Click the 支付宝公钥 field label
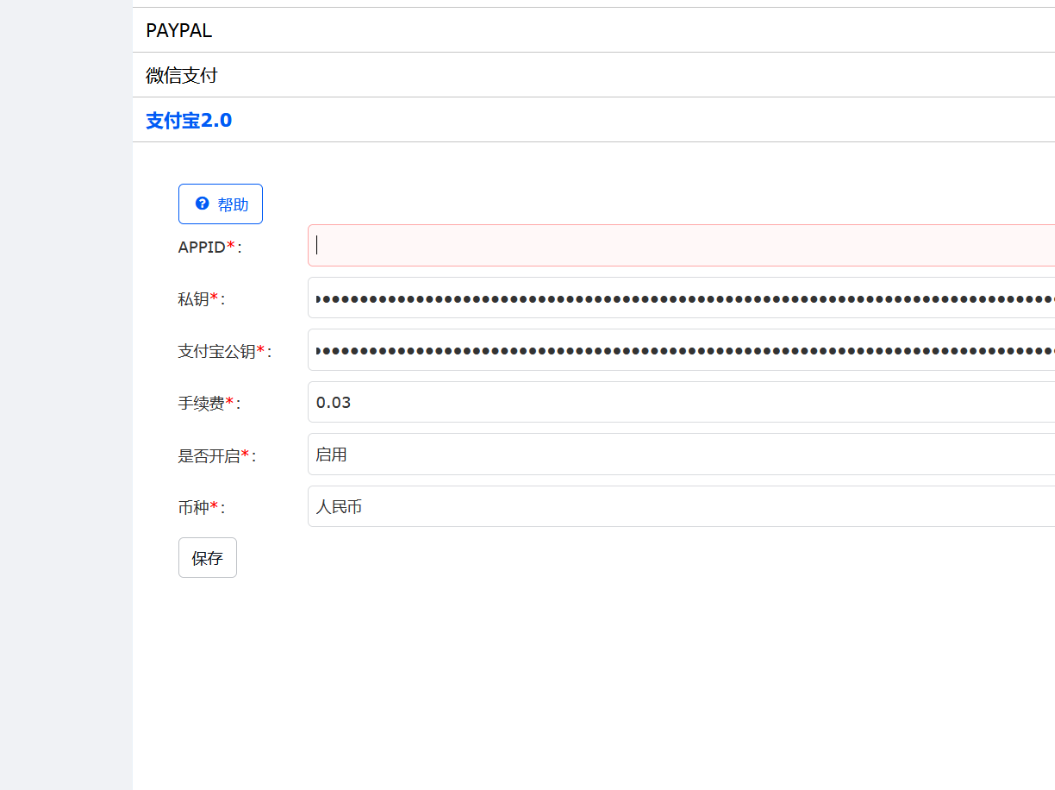Viewport: 1055px width, 790px height. (225, 352)
